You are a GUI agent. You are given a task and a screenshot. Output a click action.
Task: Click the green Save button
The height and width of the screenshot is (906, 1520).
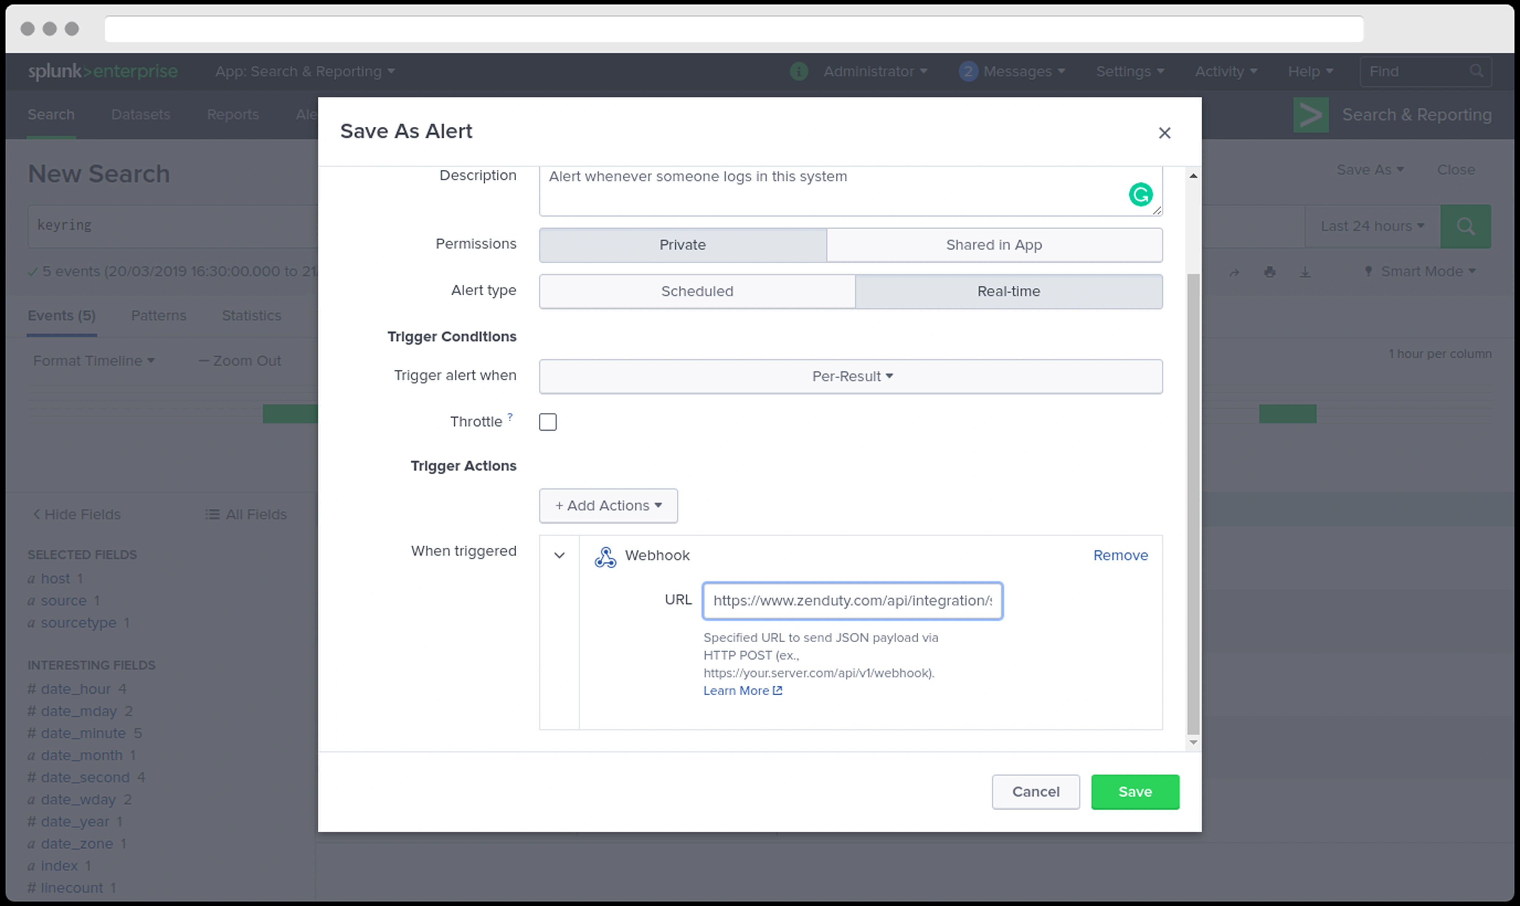tap(1134, 792)
